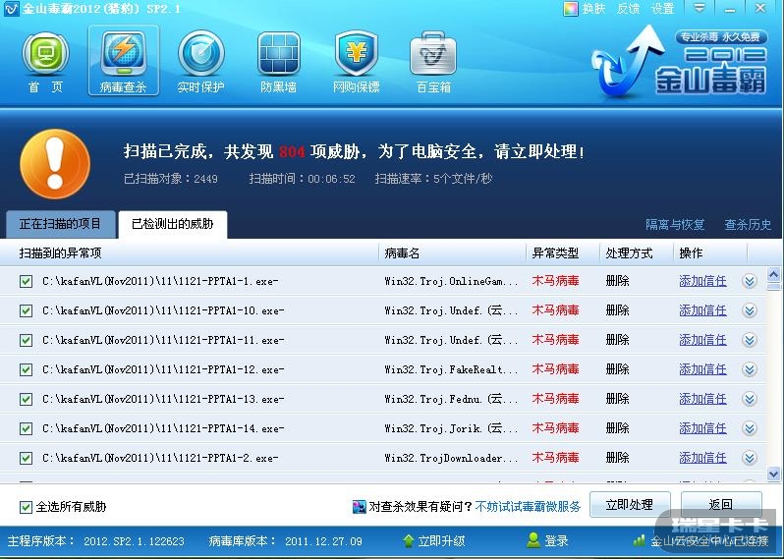Click the 立即升级 green upgrade arrow
Image resolution: width=784 pixels, height=559 pixels.
[x=408, y=540]
